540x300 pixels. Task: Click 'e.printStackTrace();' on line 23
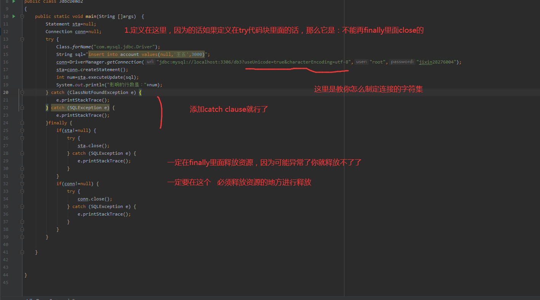click(x=83, y=115)
